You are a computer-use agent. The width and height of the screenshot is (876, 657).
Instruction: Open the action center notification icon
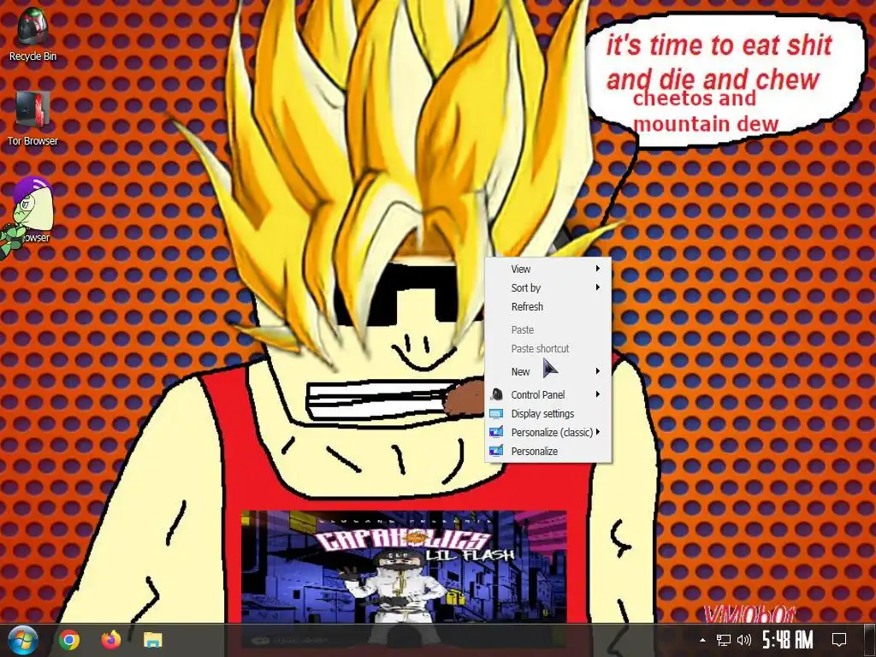coord(838,640)
